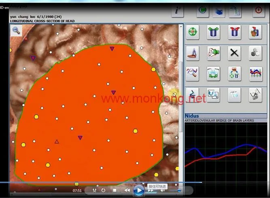270x198 pixels.
Task: Click the two flasks with green arrows icon
Action: click(213, 74)
